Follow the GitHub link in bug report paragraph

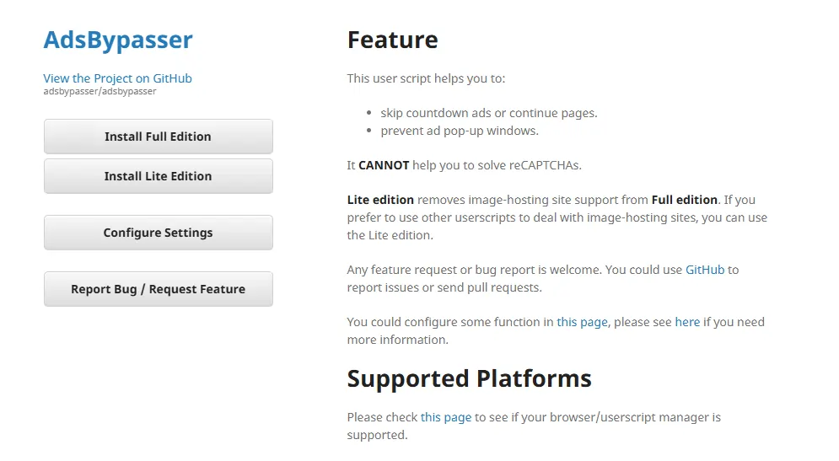tap(704, 270)
